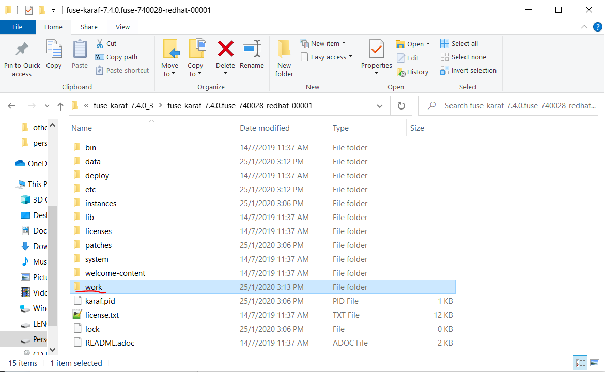Click the Search fuse-karaf field
The width and height of the screenshot is (605, 372).
point(508,106)
